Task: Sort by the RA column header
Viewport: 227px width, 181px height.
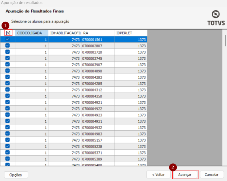Action: click(x=98, y=33)
